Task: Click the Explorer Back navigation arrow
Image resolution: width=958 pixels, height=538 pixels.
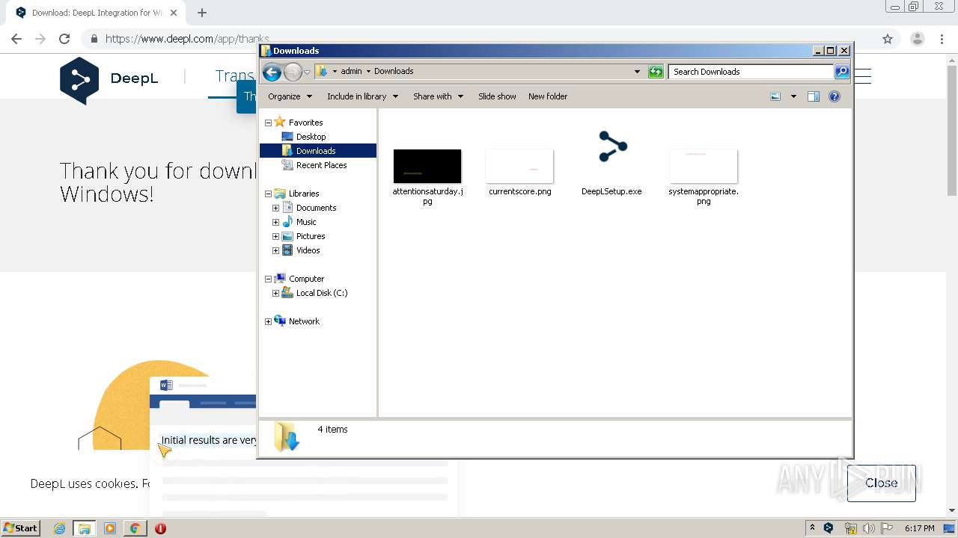Action: click(272, 72)
